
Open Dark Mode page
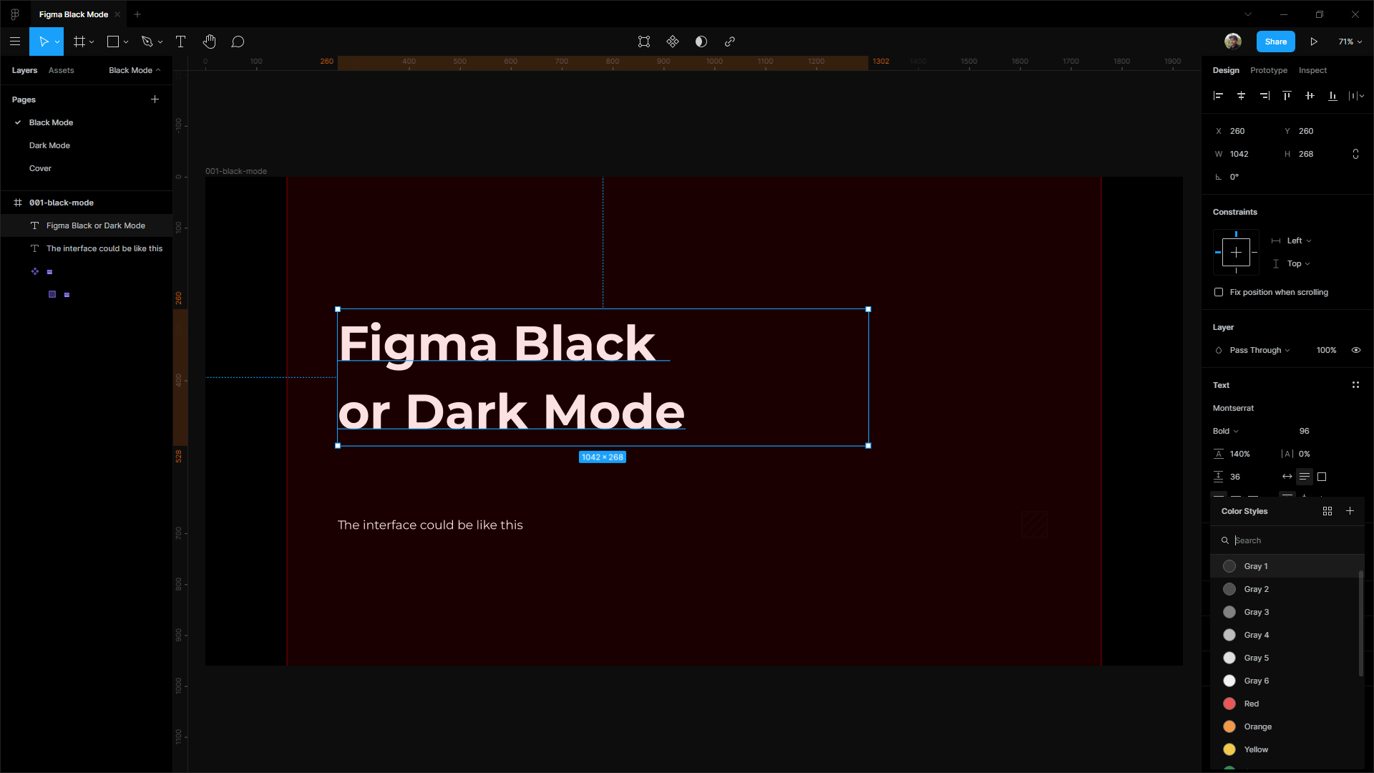click(x=49, y=145)
